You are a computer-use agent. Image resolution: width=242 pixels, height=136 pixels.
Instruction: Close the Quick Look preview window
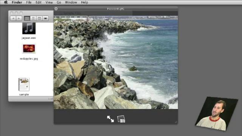pyautogui.click(x=56, y=9)
